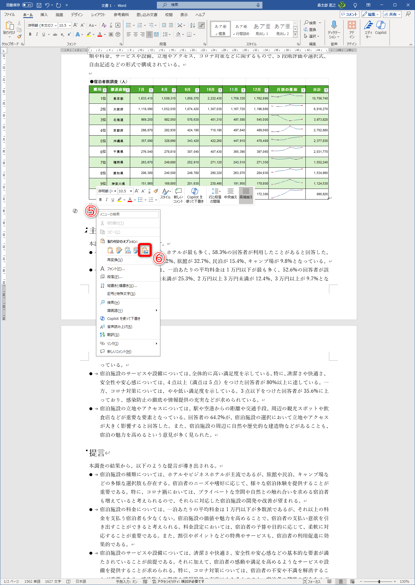Switch to read mode view
The width and height of the screenshot is (415, 585).
click(330, 582)
